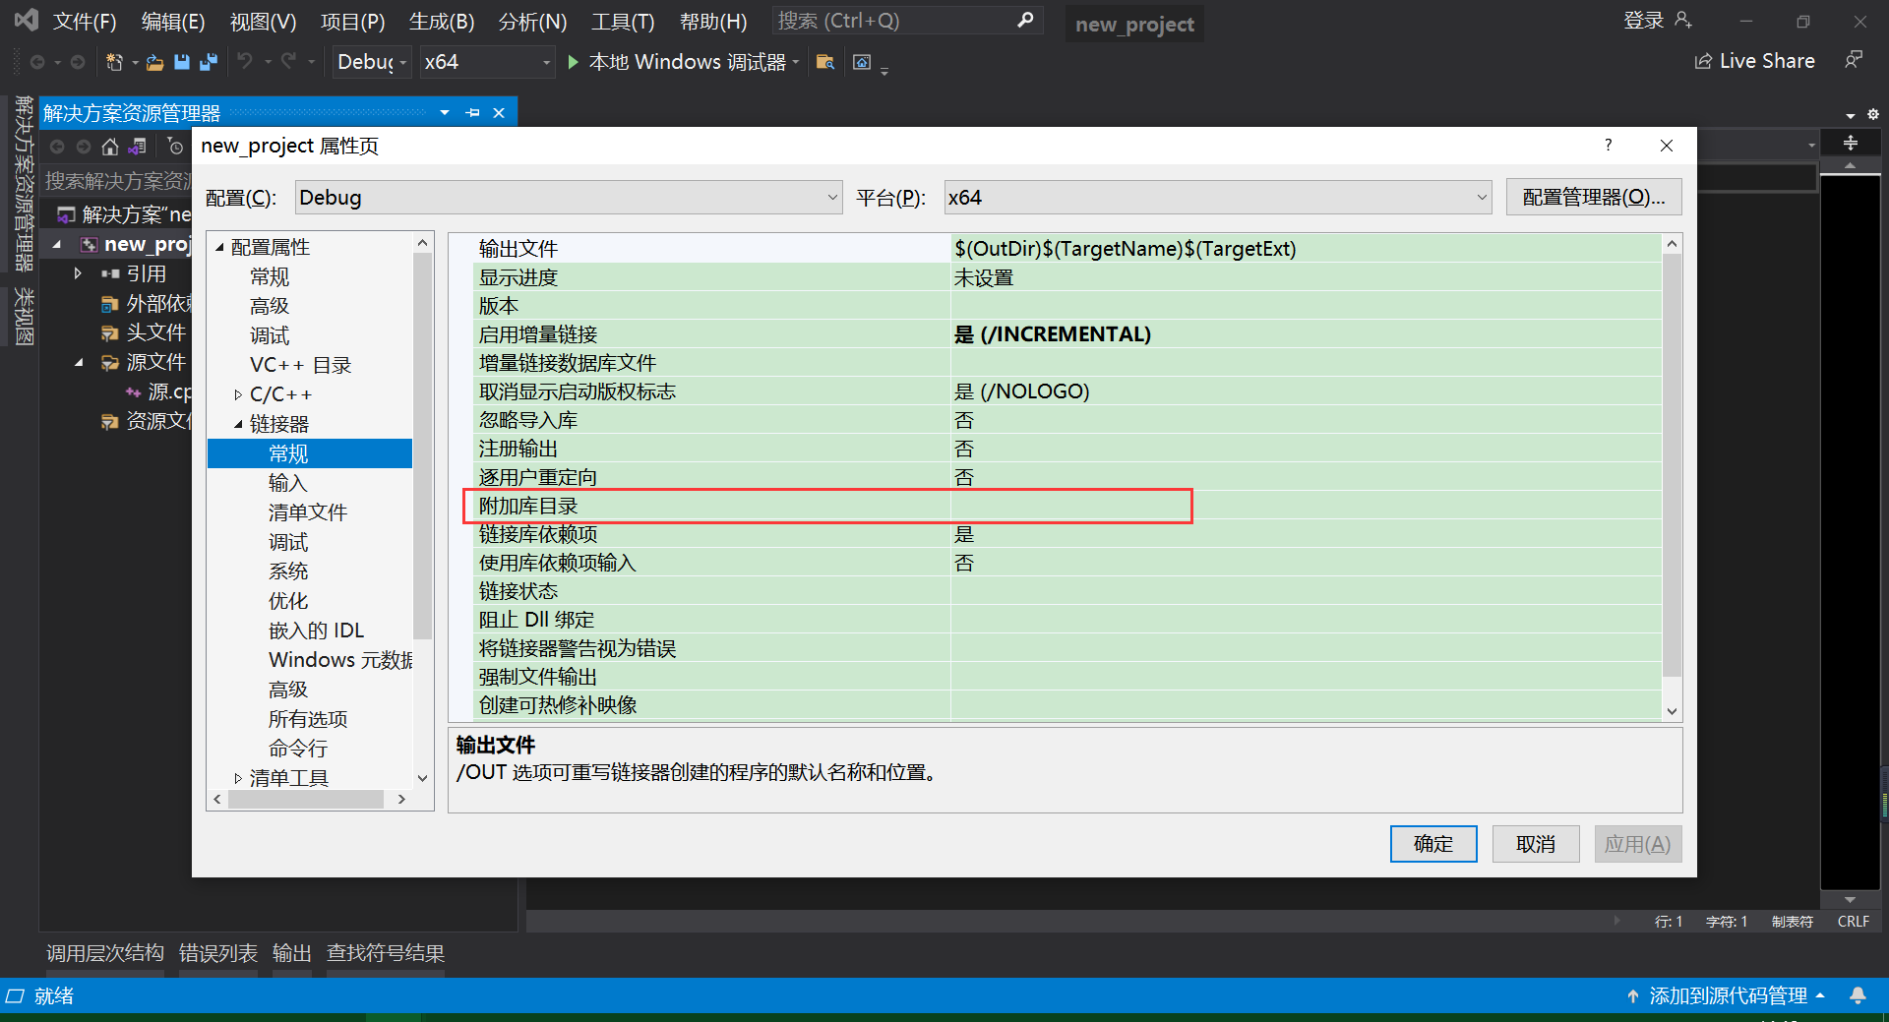Click the Visual Studio logo icon

click(x=26, y=20)
